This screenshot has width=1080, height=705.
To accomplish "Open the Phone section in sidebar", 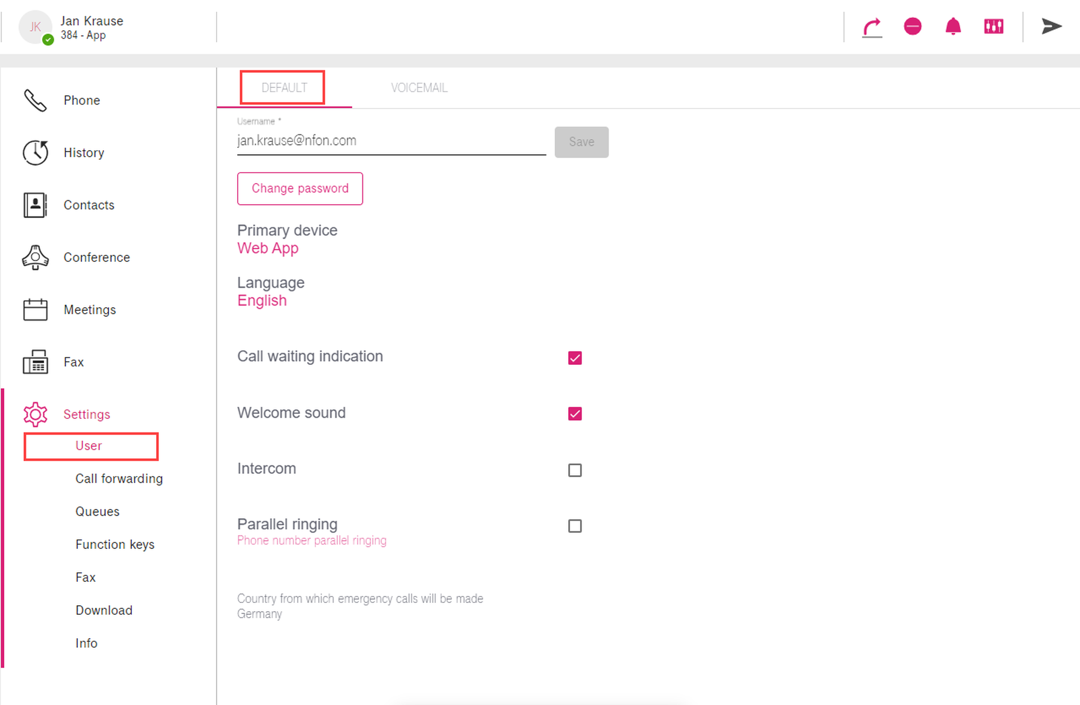I will tap(81, 100).
